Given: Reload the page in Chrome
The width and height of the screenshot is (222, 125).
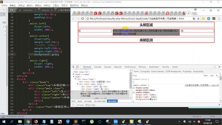Looking at the screenshot, I should point(83,18).
